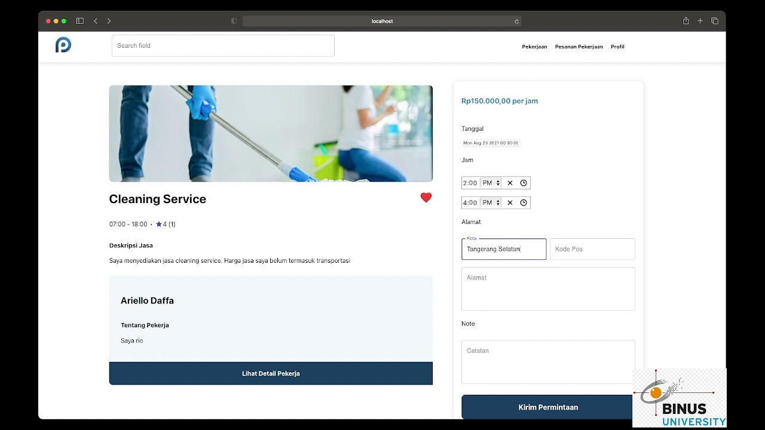Clear the 2:00 PM time with X
The image size is (765, 430).
[510, 183]
